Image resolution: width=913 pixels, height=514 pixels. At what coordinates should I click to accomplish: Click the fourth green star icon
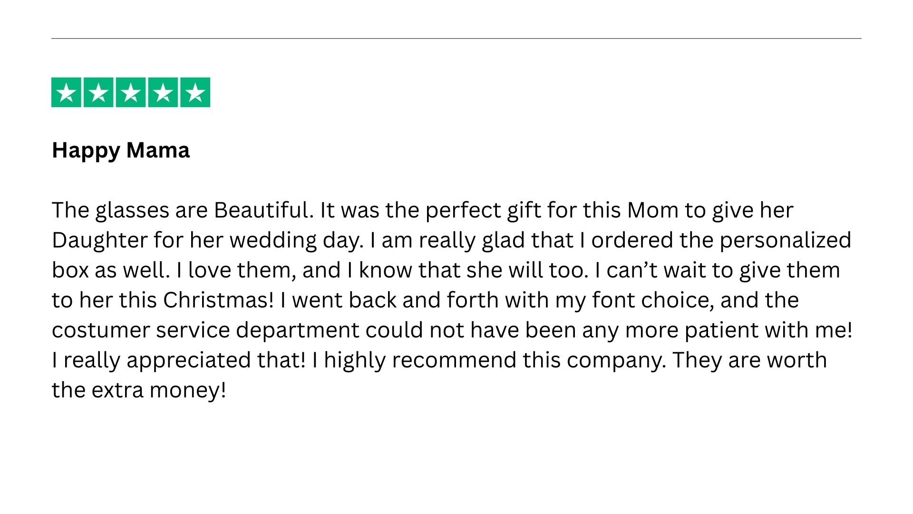163,92
